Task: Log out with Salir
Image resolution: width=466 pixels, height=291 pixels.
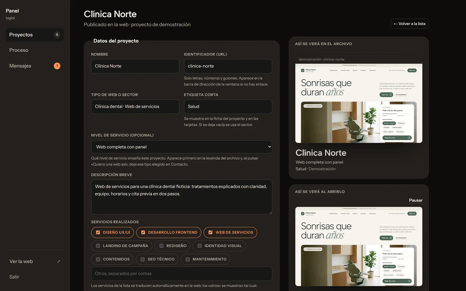Action: tap(35, 277)
